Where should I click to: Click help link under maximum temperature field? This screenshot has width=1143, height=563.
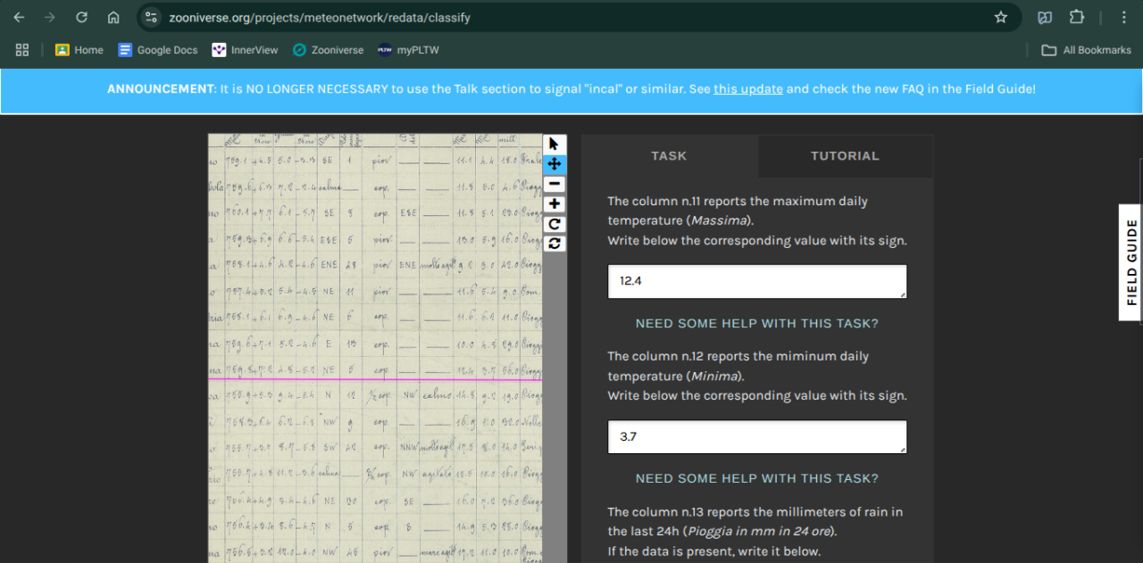click(x=756, y=323)
